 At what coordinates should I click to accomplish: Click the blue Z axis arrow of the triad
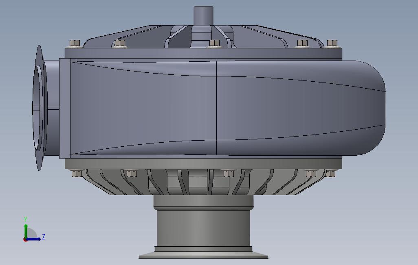[34, 239]
